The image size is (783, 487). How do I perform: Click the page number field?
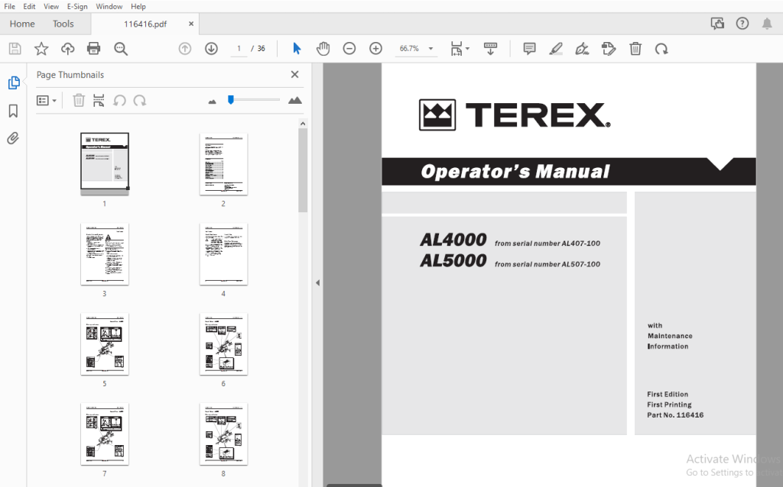pyautogui.click(x=239, y=49)
